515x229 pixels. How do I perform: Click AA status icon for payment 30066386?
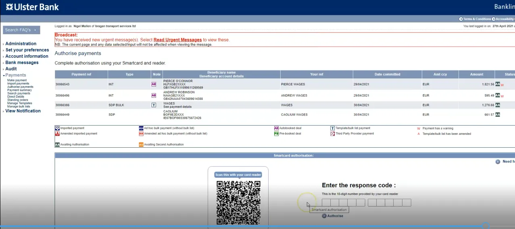[498, 105]
